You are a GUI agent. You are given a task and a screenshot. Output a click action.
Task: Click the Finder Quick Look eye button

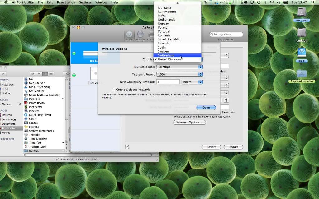(68, 74)
